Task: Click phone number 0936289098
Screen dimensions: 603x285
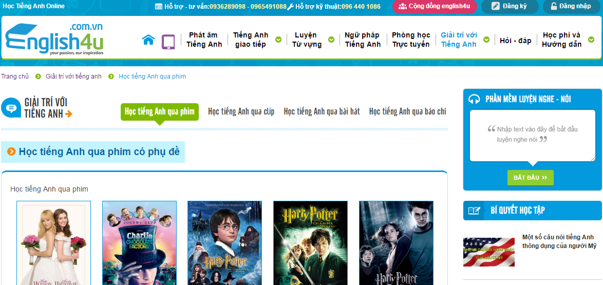Action: (227, 7)
